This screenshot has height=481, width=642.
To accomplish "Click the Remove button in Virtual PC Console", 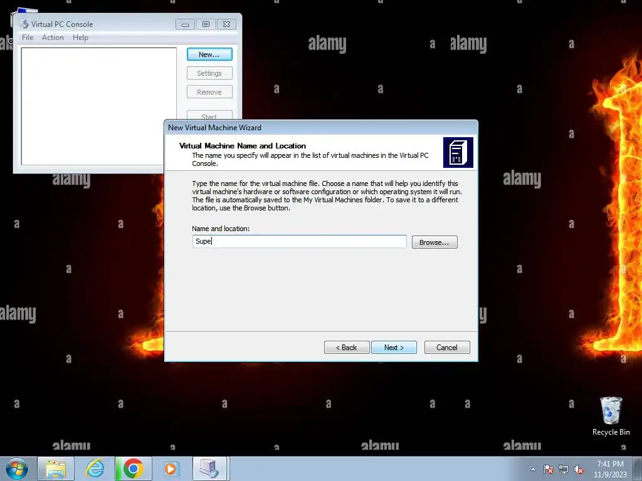I will (x=209, y=92).
